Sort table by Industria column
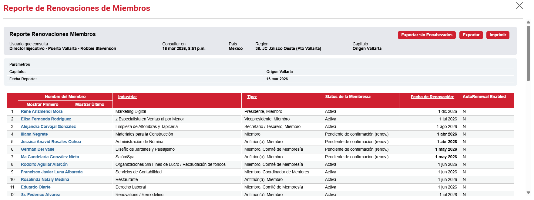 coord(127,97)
